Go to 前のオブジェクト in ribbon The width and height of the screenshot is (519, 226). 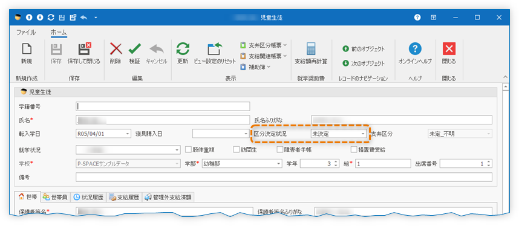(x=364, y=49)
